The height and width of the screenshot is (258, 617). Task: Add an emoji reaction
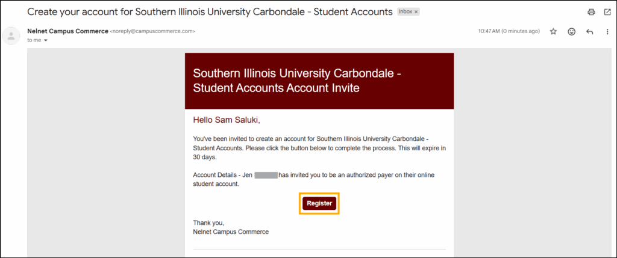tap(571, 31)
